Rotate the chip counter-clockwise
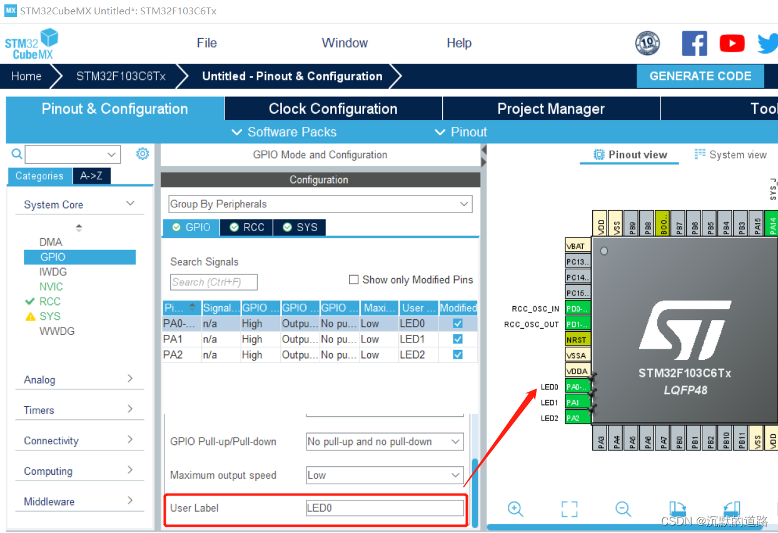This screenshot has width=778, height=533. [x=732, y=509]
